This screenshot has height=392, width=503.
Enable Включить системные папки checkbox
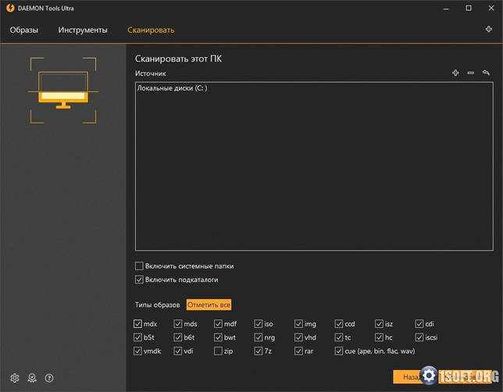[x=139, y=266]
